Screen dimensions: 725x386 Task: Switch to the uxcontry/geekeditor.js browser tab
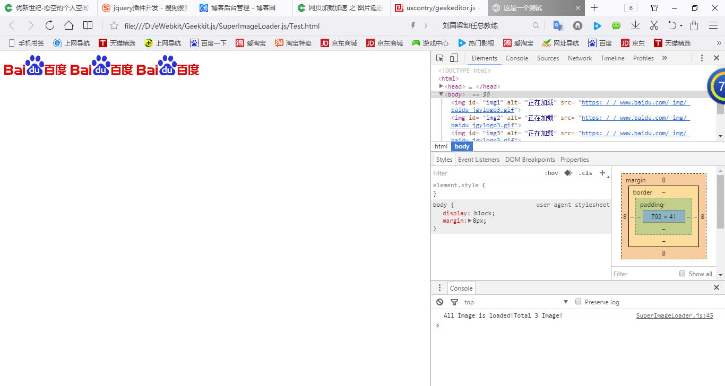coord(438,8)
